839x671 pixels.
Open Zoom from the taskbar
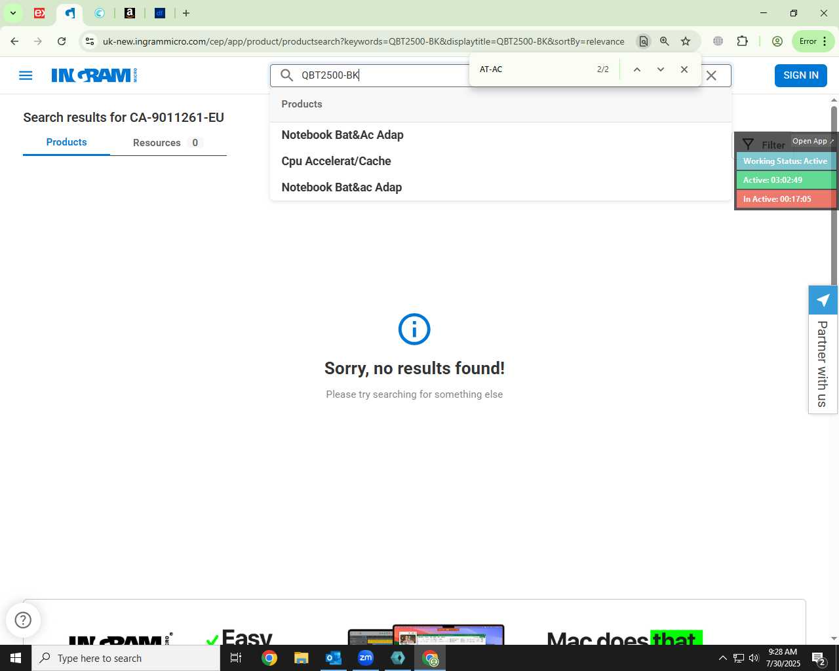point(366,658)
